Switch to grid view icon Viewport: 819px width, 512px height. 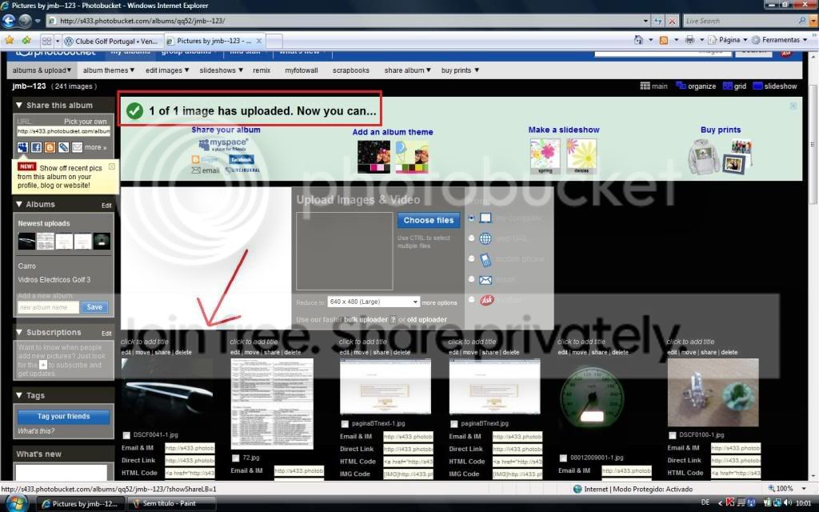(728, 86)
